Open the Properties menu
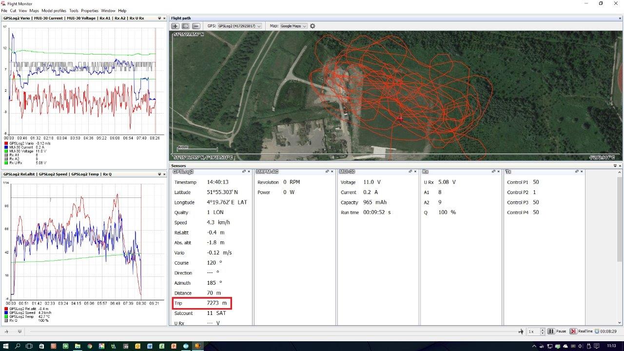Viewport: 624px width, 351px height. (90, 11)
